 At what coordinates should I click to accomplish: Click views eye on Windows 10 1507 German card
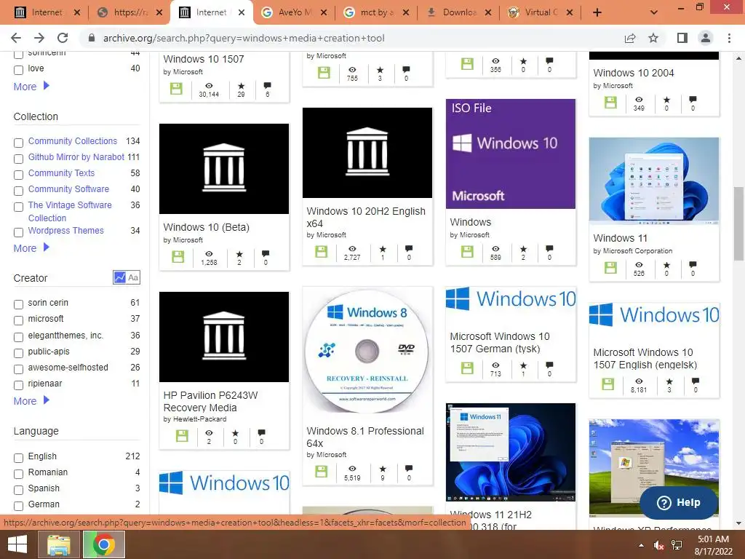click(495, 365)
